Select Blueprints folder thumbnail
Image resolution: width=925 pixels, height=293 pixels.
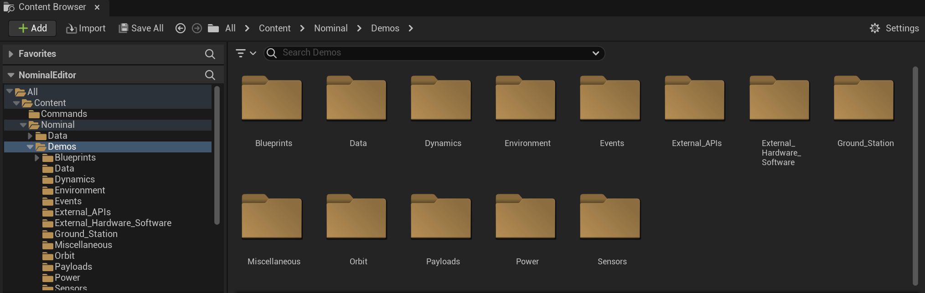pos(272,98)
